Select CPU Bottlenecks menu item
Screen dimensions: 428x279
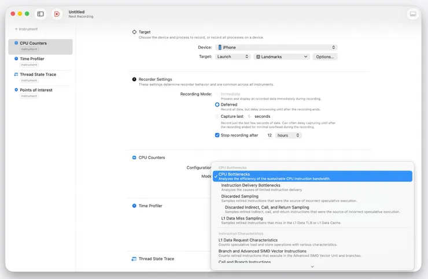[312, 176]
